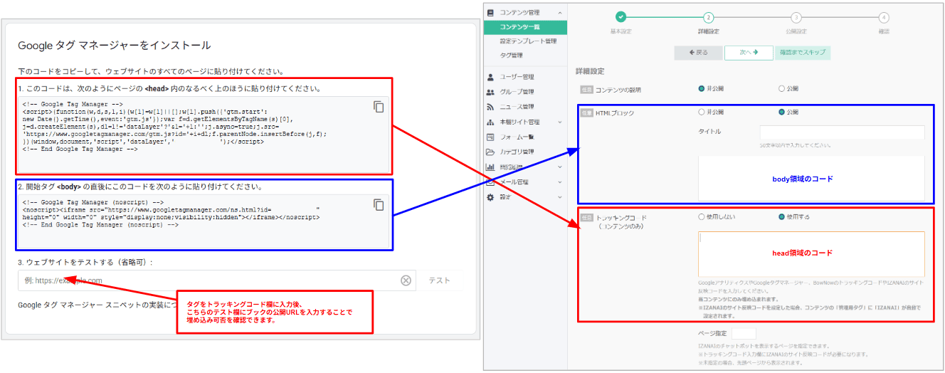945x373 pixels.
Task: Click the テスト button in Tag Manager
Action: tap(439, 280)
